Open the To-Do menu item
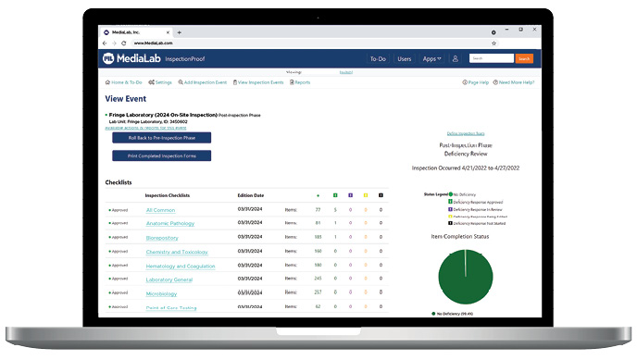Screen dimensions: 637x360 pyautogui.click(x=378, y=59)
